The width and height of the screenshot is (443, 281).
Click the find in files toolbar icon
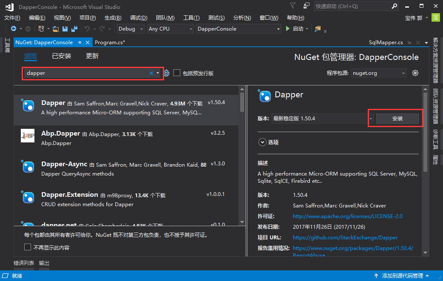click(318, 29)
